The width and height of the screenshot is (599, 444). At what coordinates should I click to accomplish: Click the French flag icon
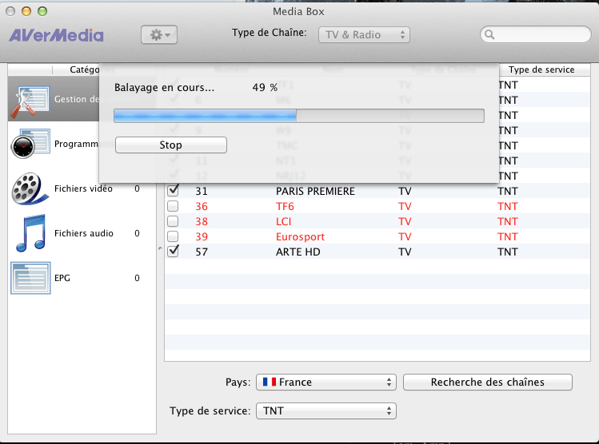(x=270, y=382)
